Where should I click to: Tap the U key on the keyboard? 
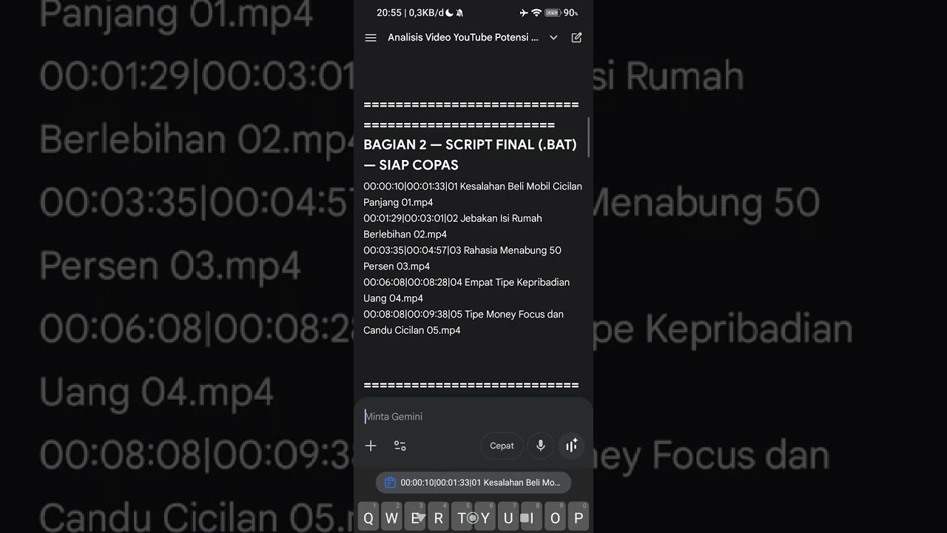click(x=508, y=517)
